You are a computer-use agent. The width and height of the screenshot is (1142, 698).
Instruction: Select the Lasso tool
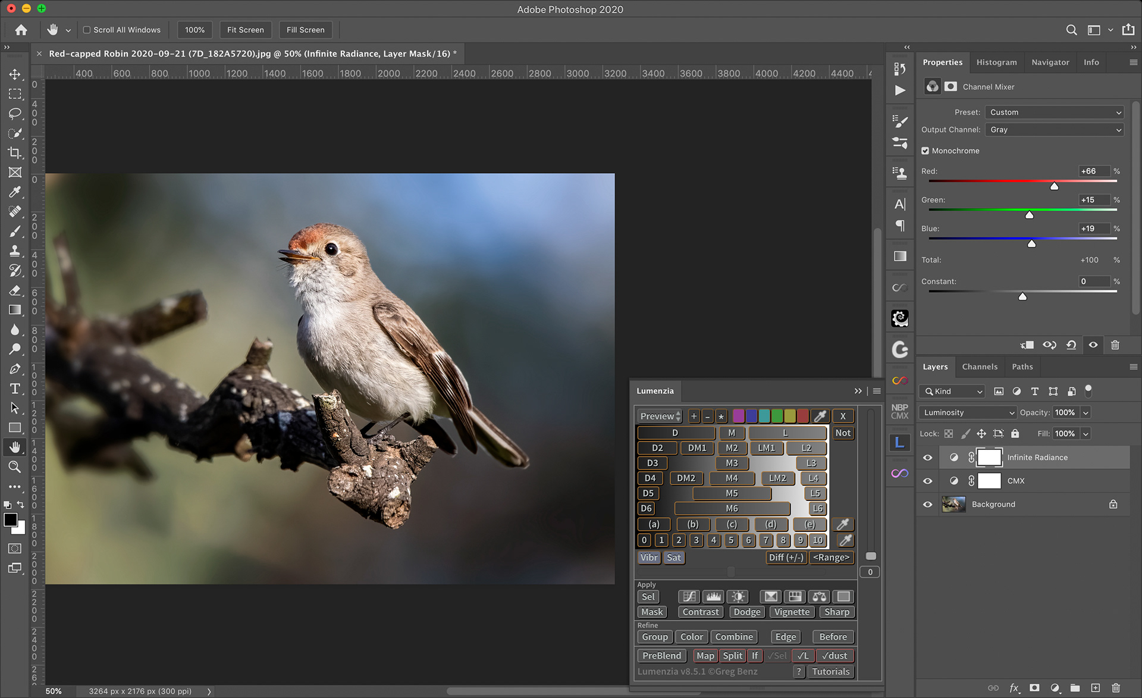click(15, 114)
